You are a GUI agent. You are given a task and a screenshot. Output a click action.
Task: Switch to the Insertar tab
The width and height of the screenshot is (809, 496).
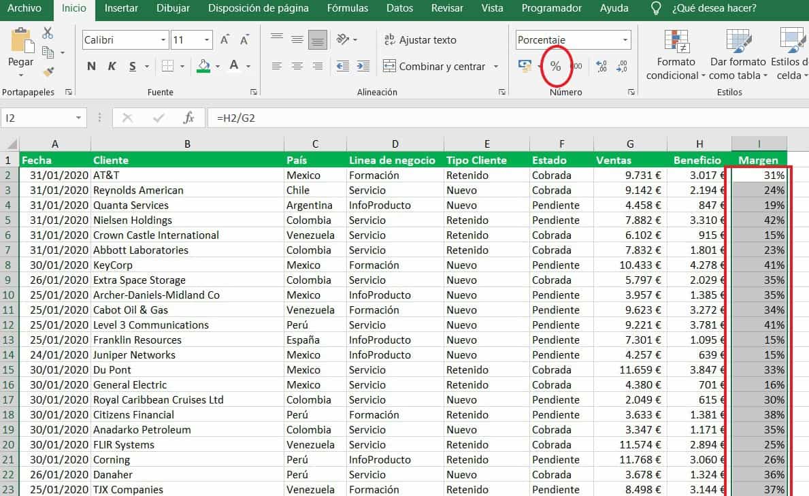pyautogui.click(x=120, y=8)
